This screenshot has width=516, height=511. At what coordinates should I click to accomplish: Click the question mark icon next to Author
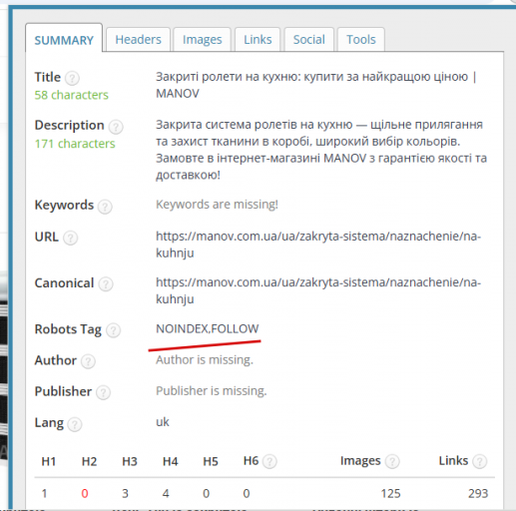tap(88, 361)
